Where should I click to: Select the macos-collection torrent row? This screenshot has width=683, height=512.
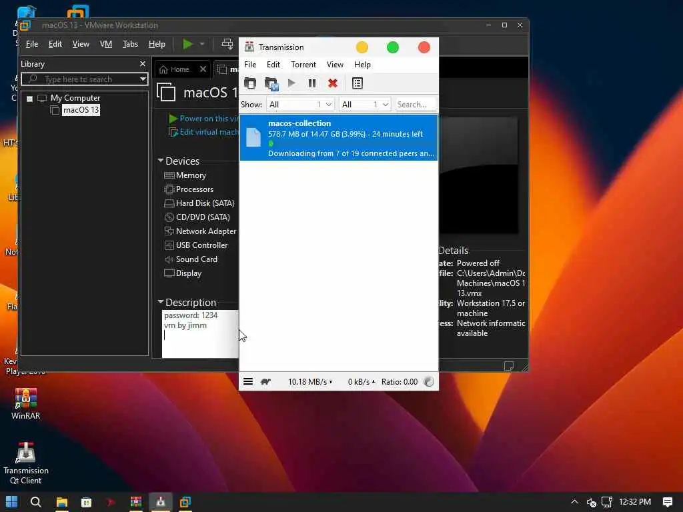(338, 137)
